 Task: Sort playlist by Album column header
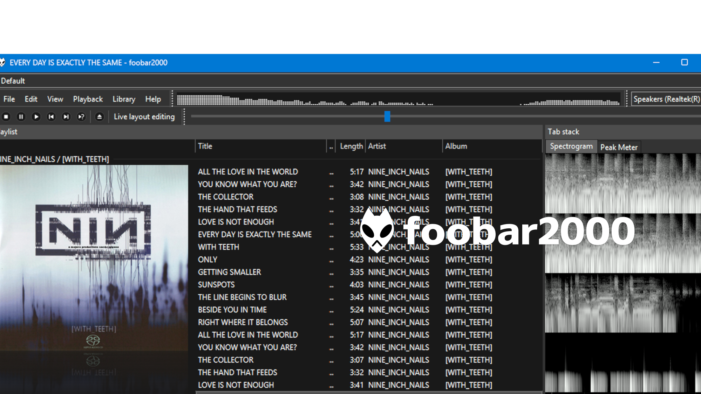click(x=492, y=146)
